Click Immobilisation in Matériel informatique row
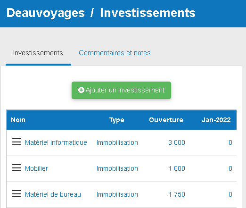The image size is (246, 208). [x=117, y=142]
